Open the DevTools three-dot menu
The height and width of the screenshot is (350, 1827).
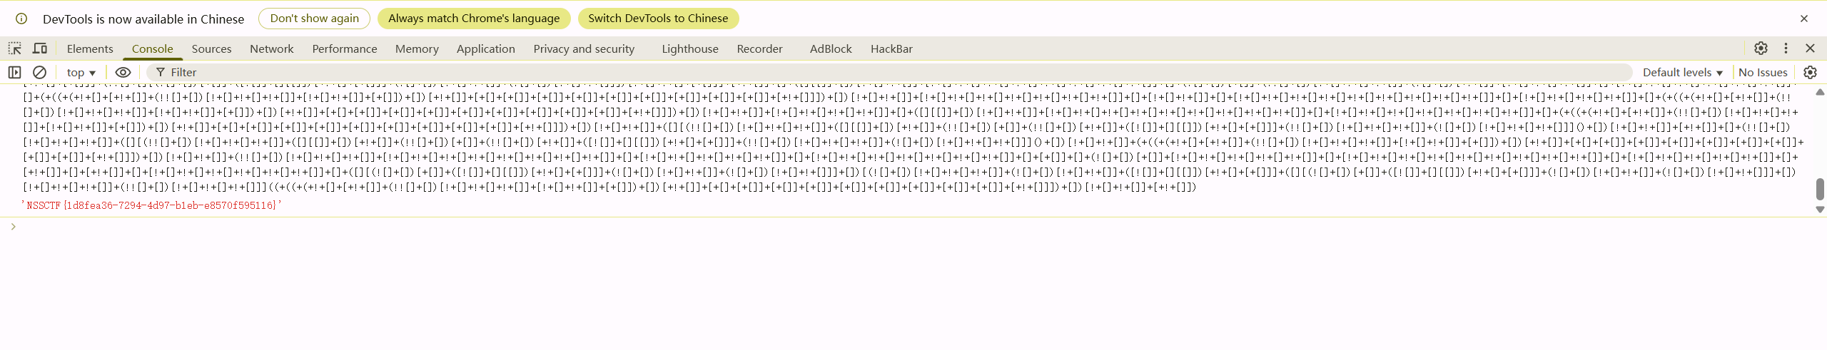pyautogui.click(x=1786, y=48)
